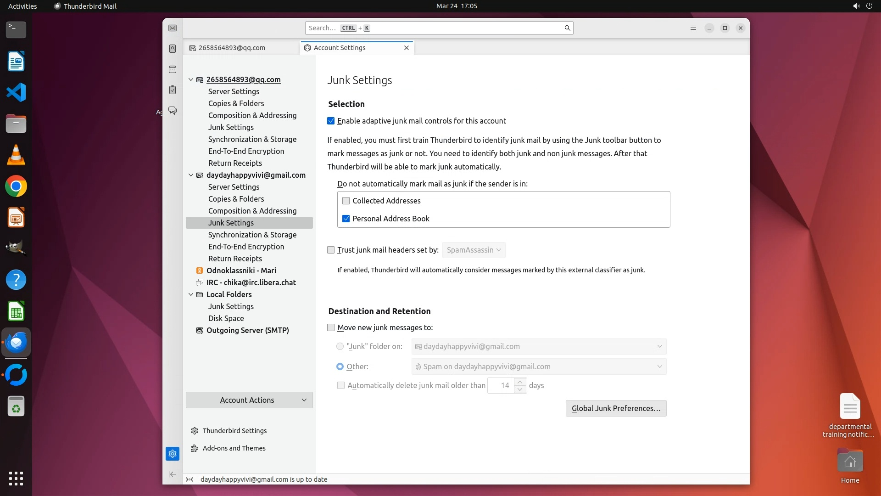Open Add-ons and Themes link
The height and width of the screenshot is (496, 881).
[x=234, y=448]
